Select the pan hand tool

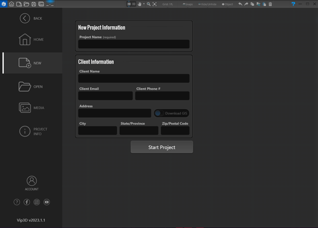140,4
